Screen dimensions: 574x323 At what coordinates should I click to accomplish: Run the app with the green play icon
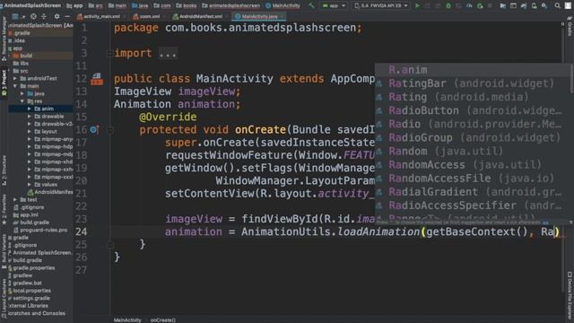pos(417,5)
